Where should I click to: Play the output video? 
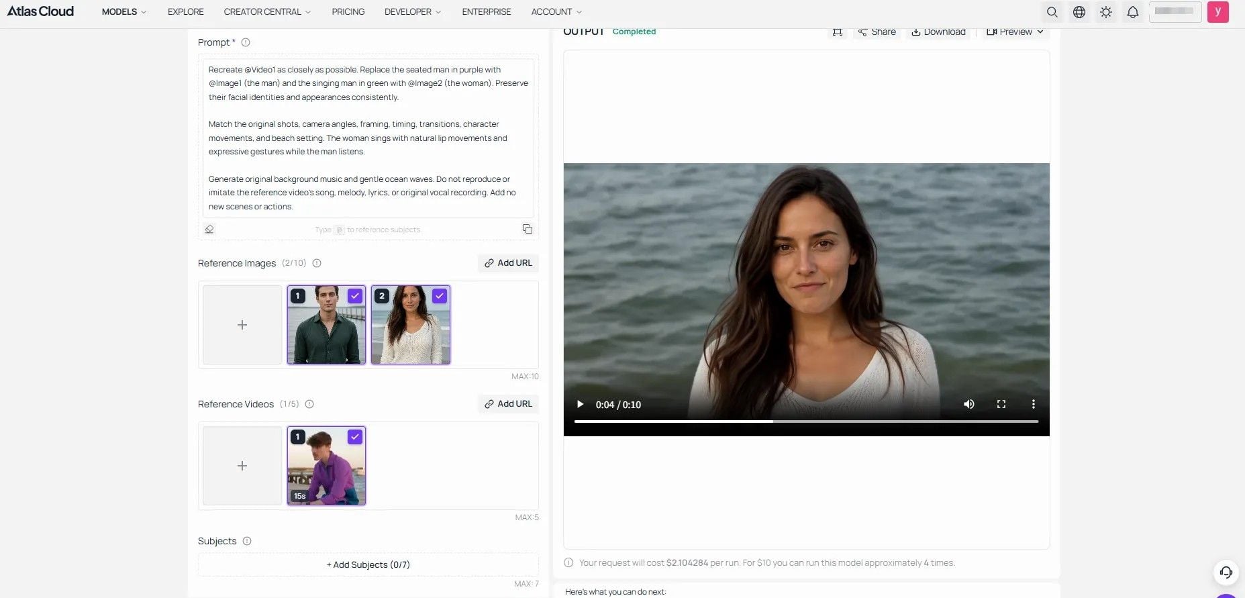[x=580, y=404]
